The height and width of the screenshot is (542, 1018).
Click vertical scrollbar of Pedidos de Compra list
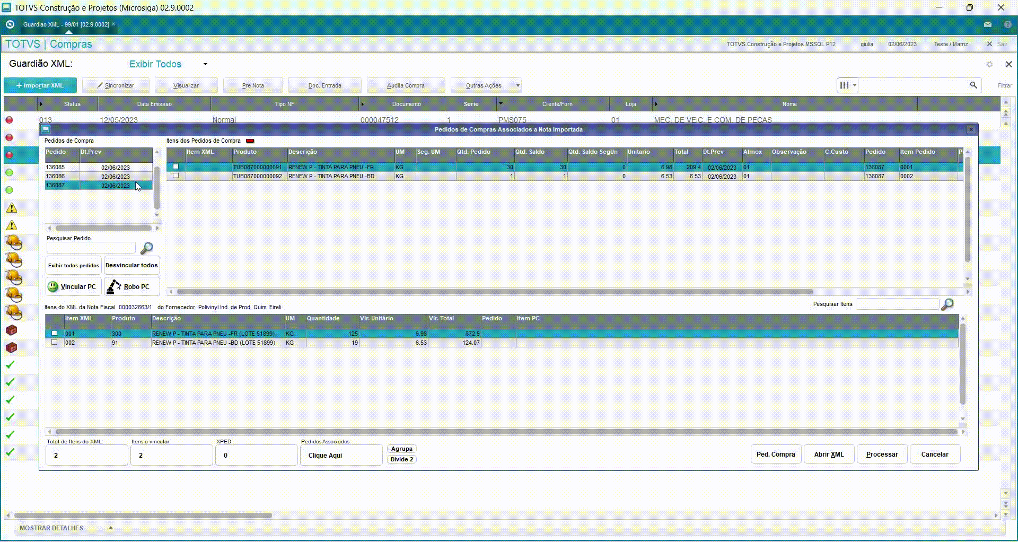coord(156,187)
